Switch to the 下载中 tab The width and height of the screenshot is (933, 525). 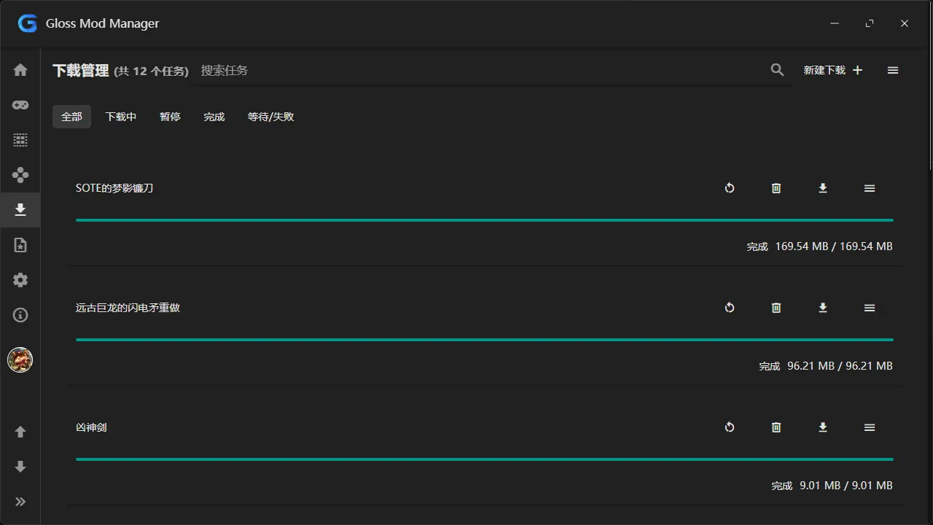click(x=120, y=116)
